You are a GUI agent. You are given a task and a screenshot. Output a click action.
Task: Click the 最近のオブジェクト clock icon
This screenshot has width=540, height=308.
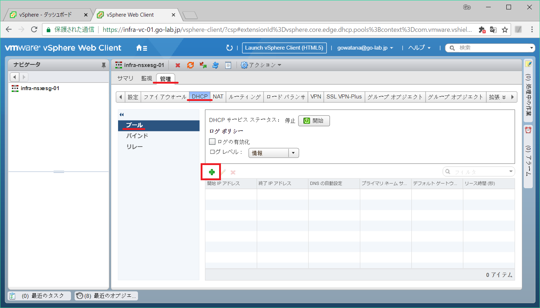(x=80, y=296)
